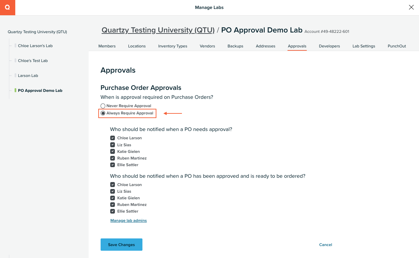This screenshot has width=419, height=258.
Task: Open the Vendors tab
Action: [208, 46]
